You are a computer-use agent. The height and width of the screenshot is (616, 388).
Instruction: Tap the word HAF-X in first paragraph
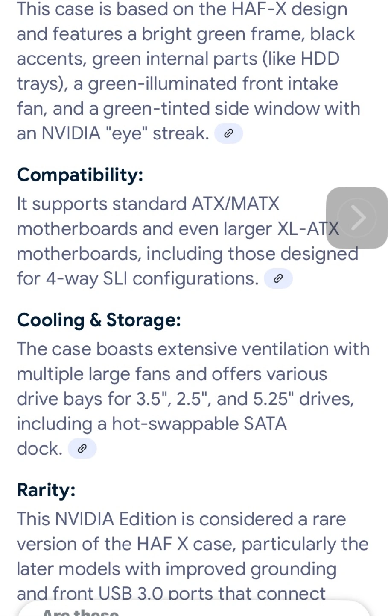[259, 9]
